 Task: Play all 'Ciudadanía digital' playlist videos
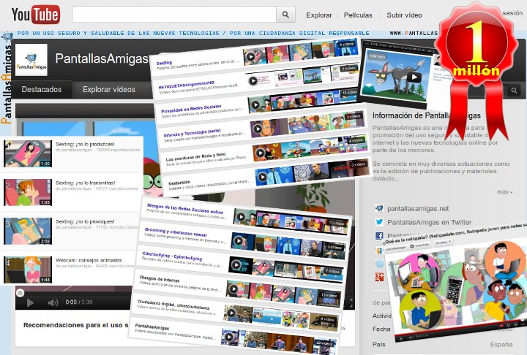[231, 313]
